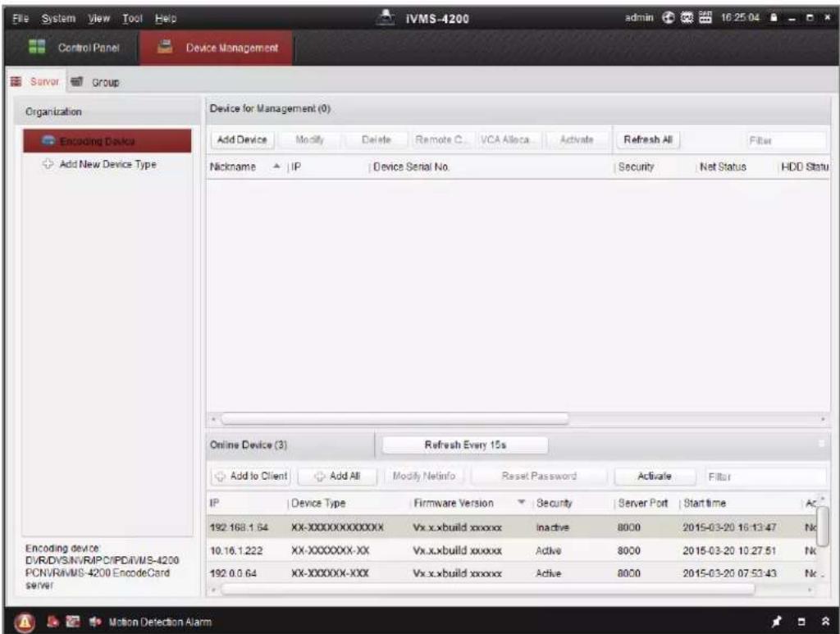Open the File menu

coord(21,18)
